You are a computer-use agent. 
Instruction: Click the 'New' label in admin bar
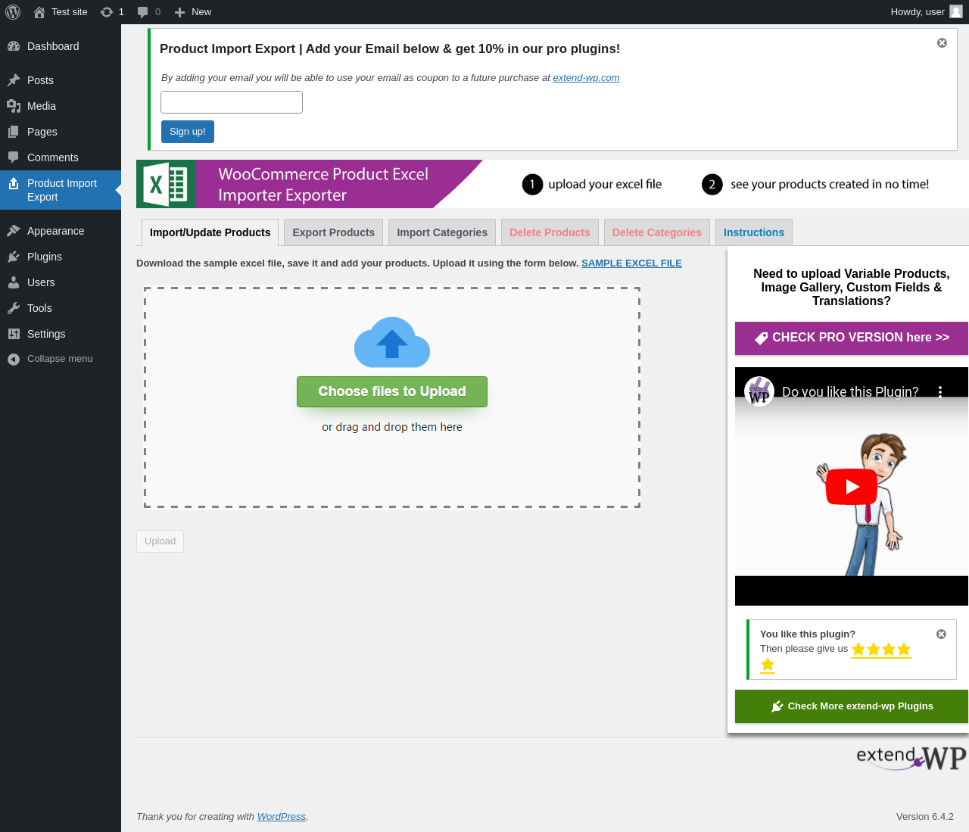coord(201,12)
